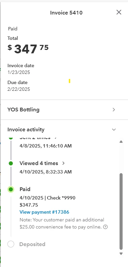Click the green Paid status dot
This screenshot has width=128, height=267.
[x=11, y=189]
